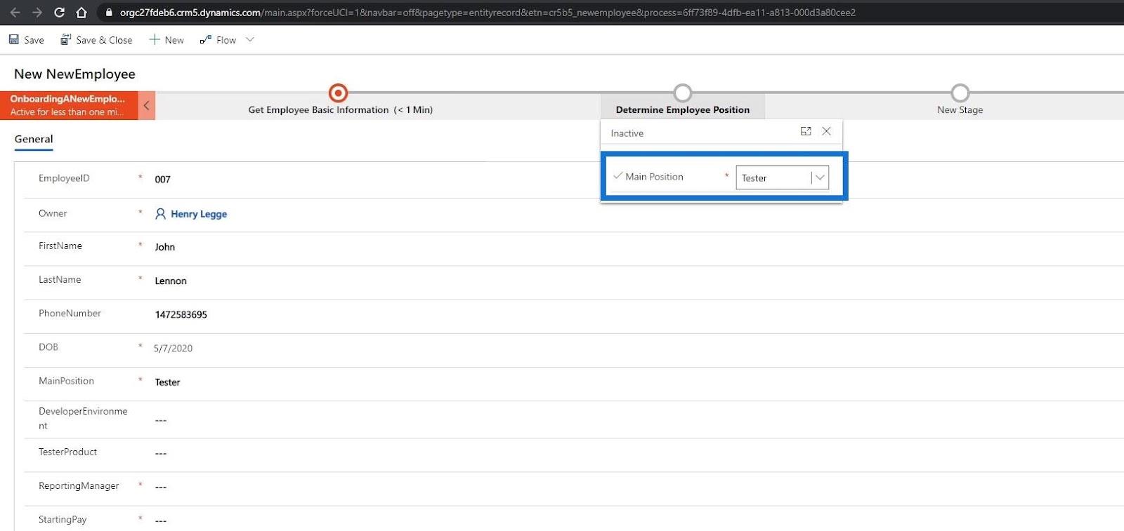Click the PhoneNumber field label
Screen dimensions: 1124x531
[70, 314]
